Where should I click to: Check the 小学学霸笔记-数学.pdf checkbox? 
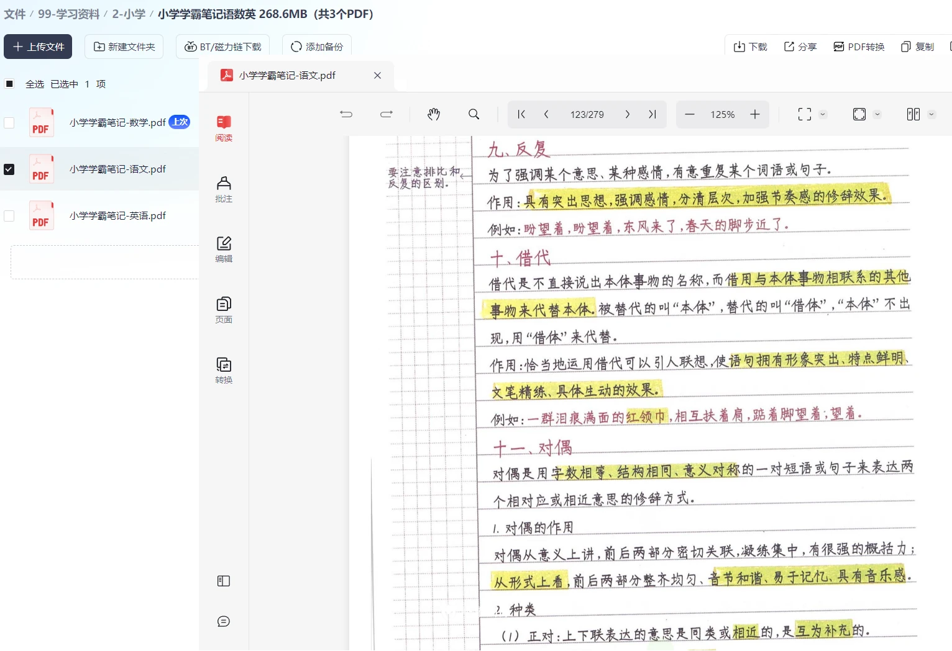point(9,123)
